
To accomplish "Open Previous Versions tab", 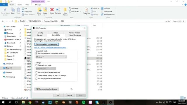I will (74, 33).
